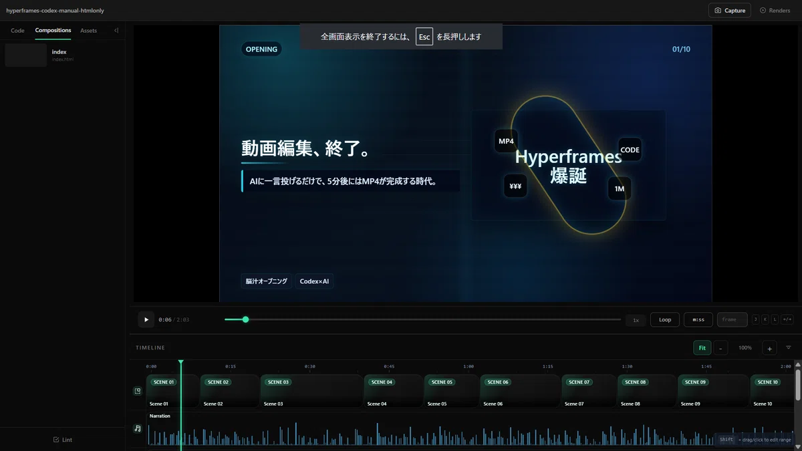
Task: Enable Fit timeline zoom
Action: tap(702, 347)
